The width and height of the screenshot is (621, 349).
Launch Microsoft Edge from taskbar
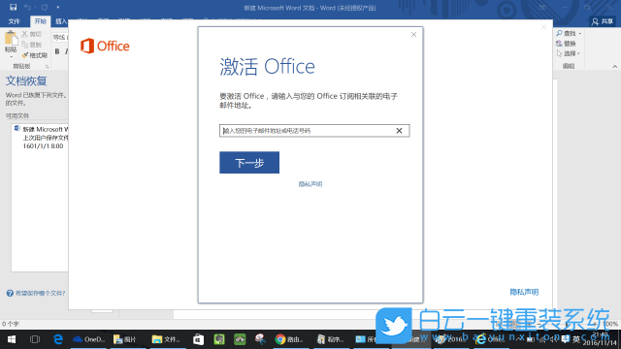(x=58, y=339)
